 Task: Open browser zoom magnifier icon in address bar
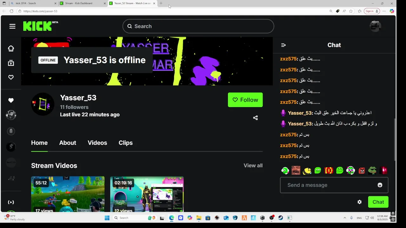tap(331, 11)
